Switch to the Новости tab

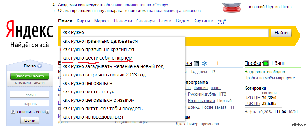pyautogui.click(x=123, y=21)
